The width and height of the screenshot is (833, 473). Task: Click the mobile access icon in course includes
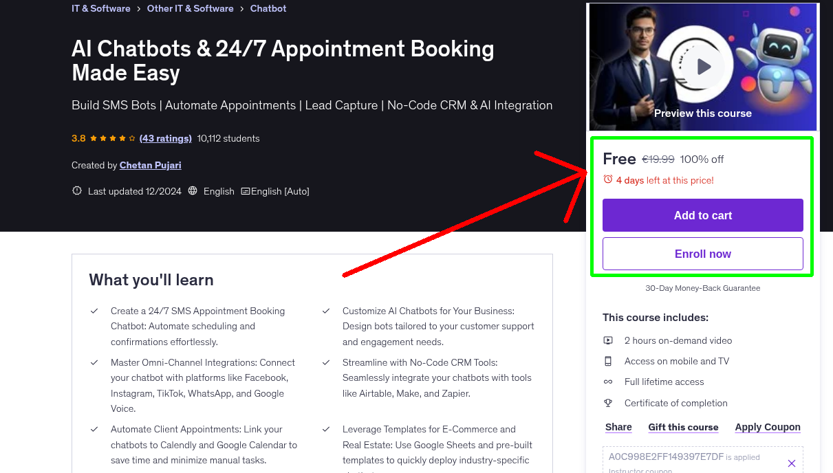[608, 361]
